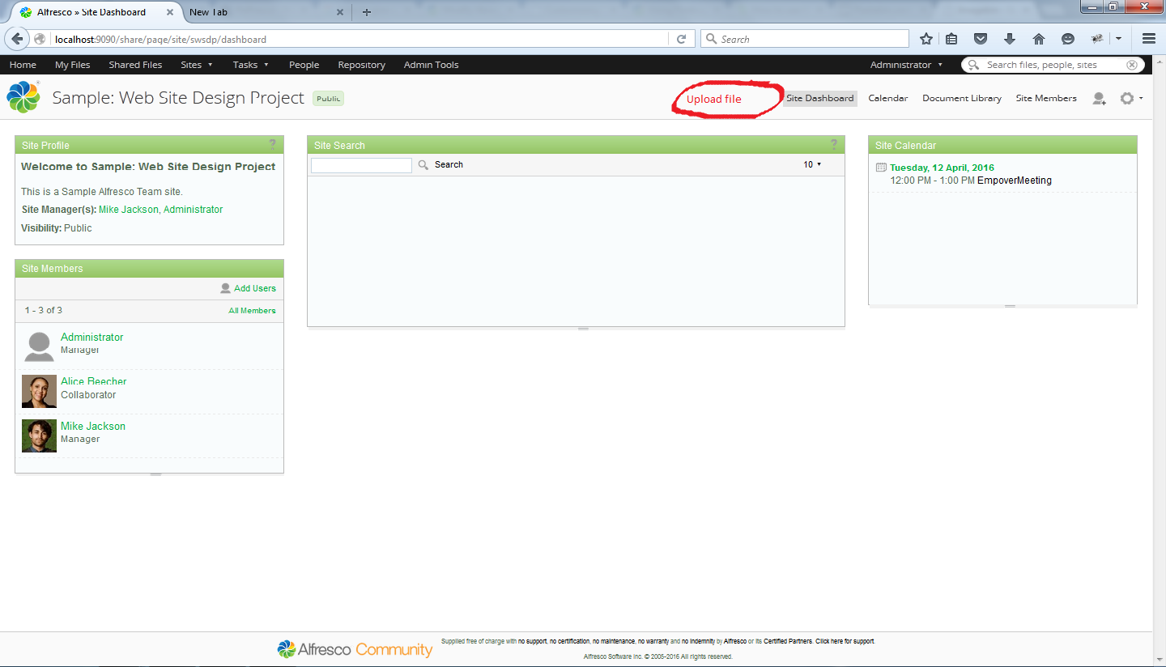
Task: Open Mike Jackson member name link
Action: [x=93, y=426]
